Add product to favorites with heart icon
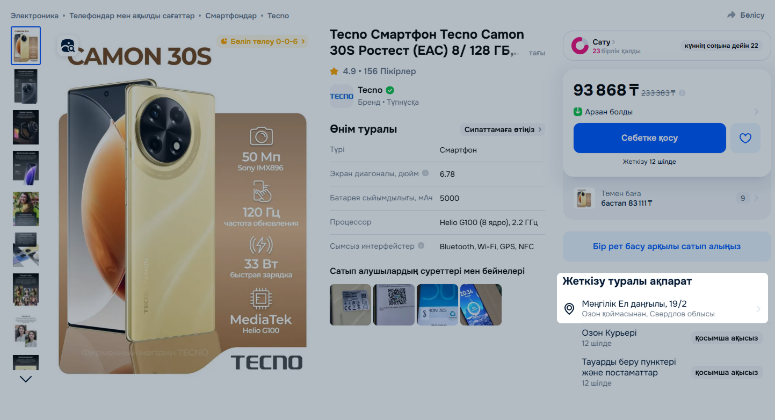Image resolution: width=775 pixels, height=420 pixels. (745, 138)
